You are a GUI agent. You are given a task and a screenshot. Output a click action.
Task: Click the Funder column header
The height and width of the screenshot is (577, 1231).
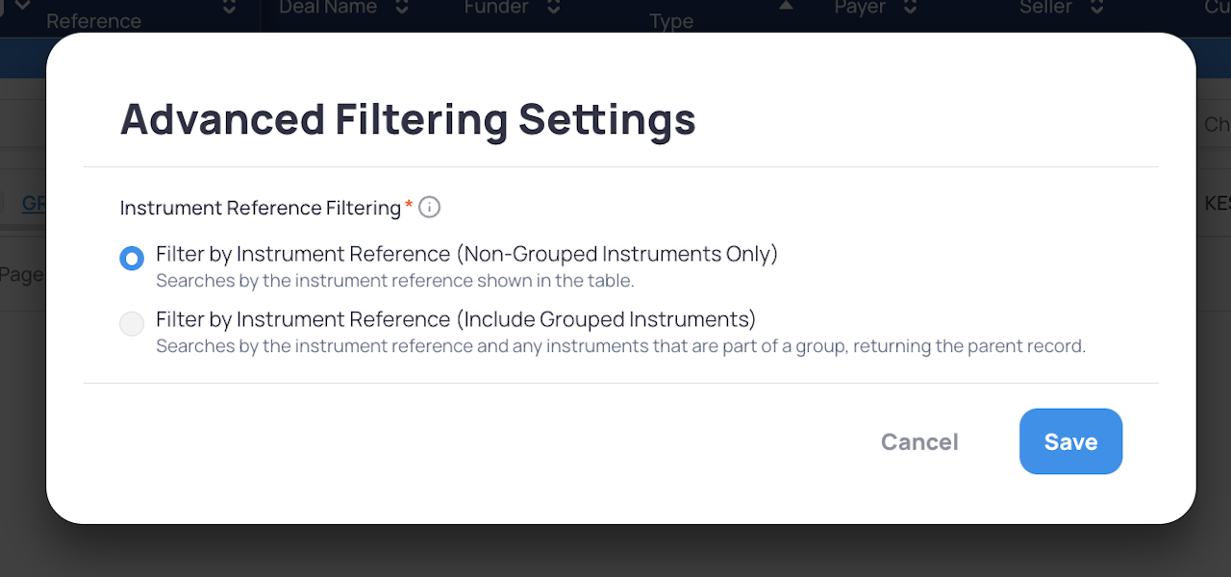[496, 8]
